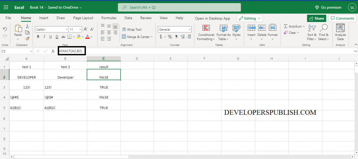Toggle strikethrough formatting
Image resolution: width=358 pixels, height=159 pixels.
[63, 37]
